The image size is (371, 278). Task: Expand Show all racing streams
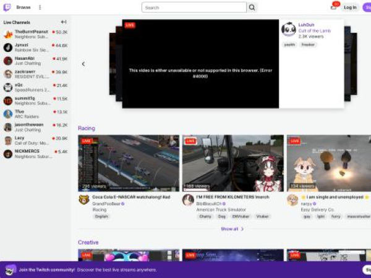coord(232,229)
